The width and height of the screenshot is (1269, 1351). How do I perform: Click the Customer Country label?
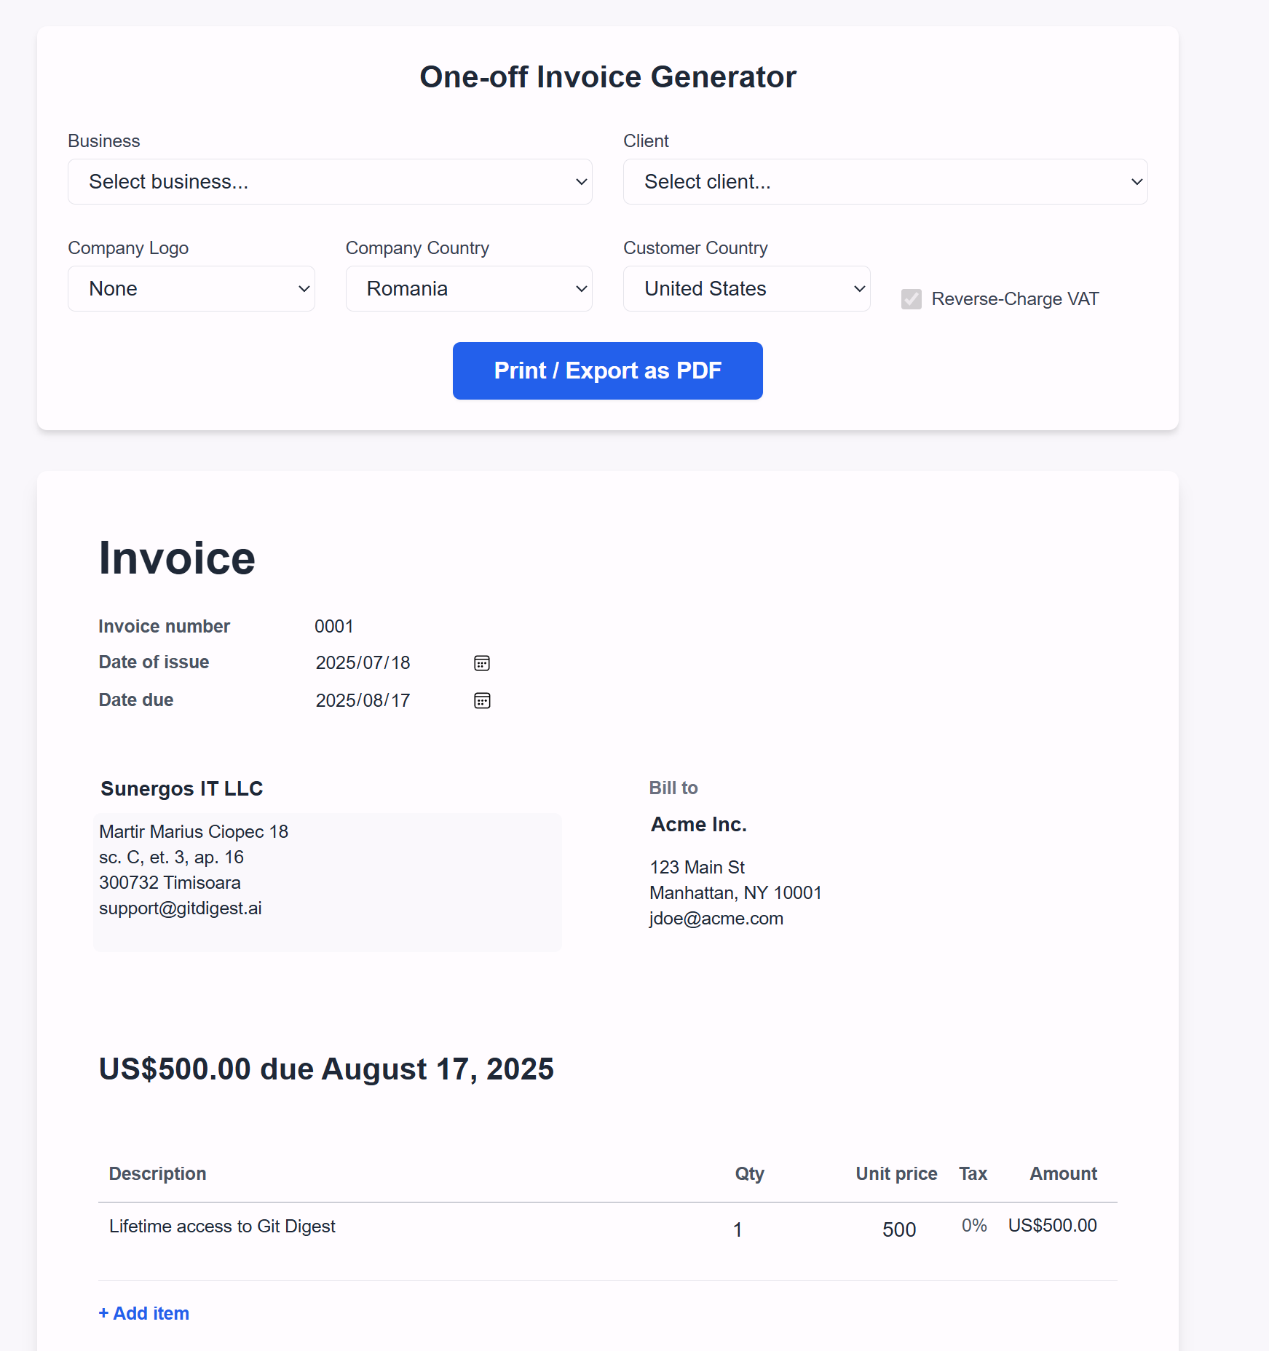coord(696,248)
